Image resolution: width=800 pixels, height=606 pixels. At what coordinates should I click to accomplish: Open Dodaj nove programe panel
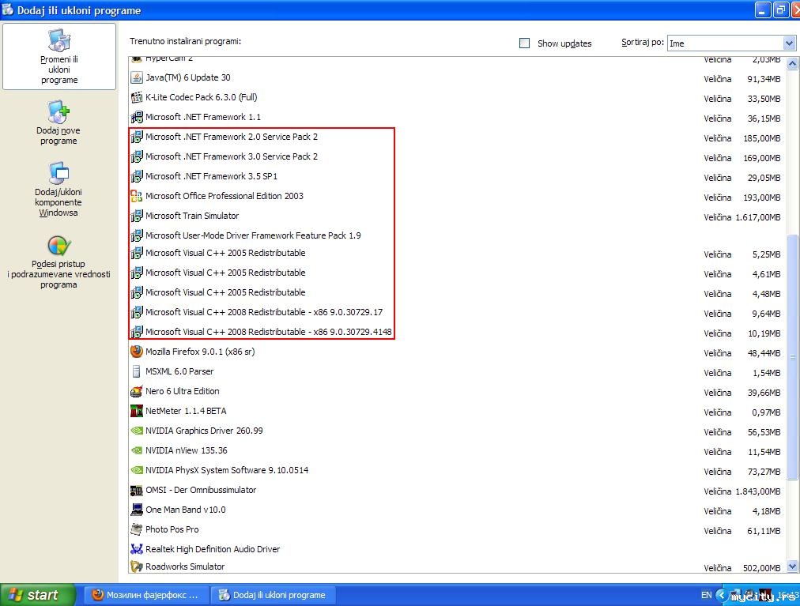[58, 123]
